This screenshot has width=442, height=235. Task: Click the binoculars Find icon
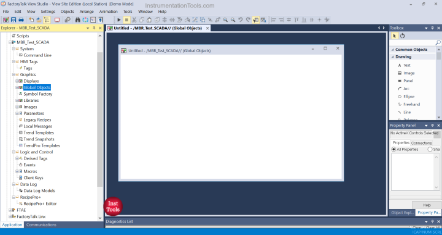[x=78, y=20]
